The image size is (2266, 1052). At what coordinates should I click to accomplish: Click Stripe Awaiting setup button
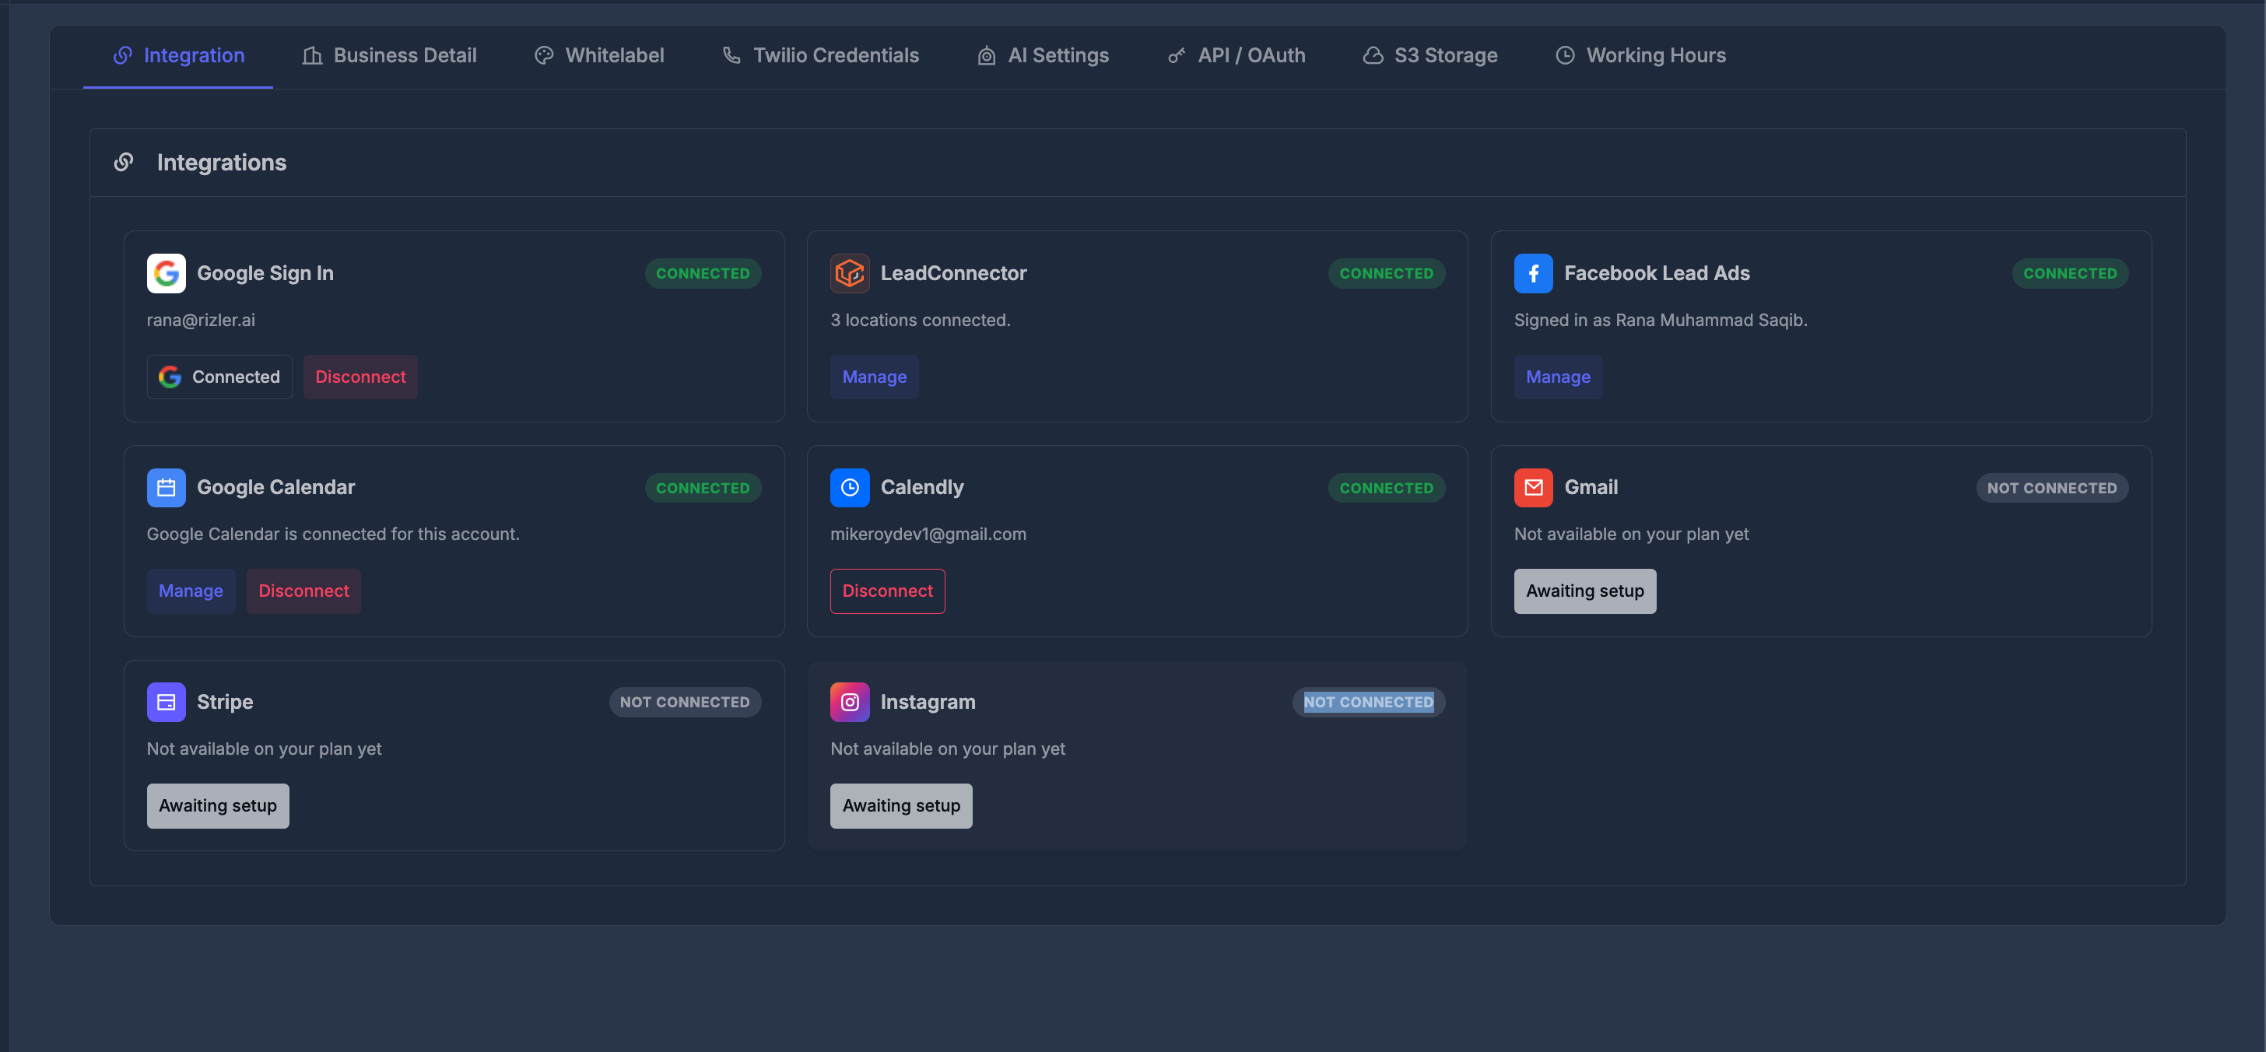tap(217, 805)
